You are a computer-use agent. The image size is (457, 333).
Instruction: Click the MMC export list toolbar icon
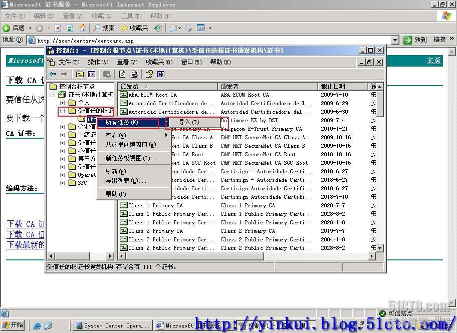point(134,74)
